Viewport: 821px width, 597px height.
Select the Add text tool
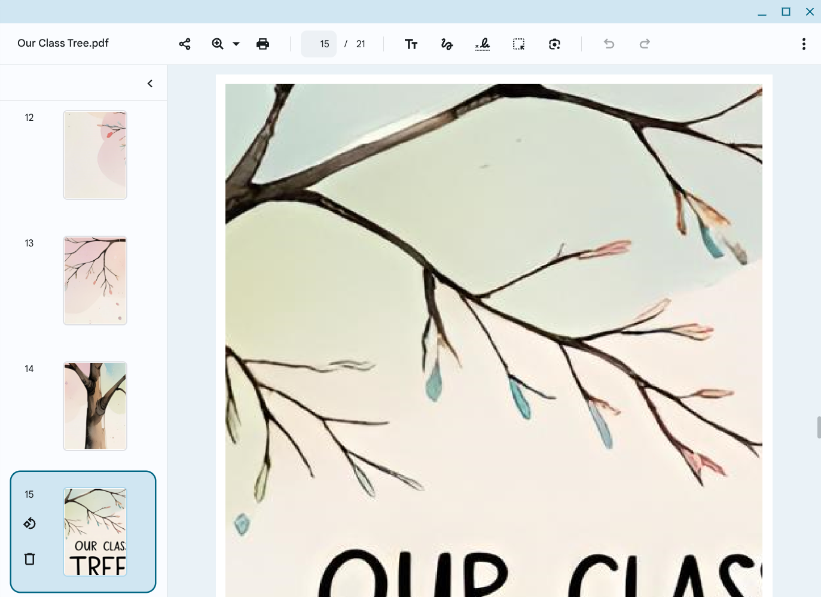click(411, 44)
